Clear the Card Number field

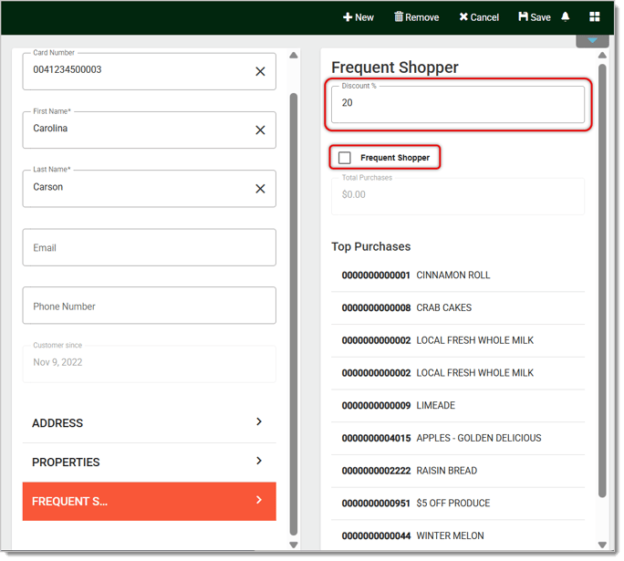[x=260, y=71]
